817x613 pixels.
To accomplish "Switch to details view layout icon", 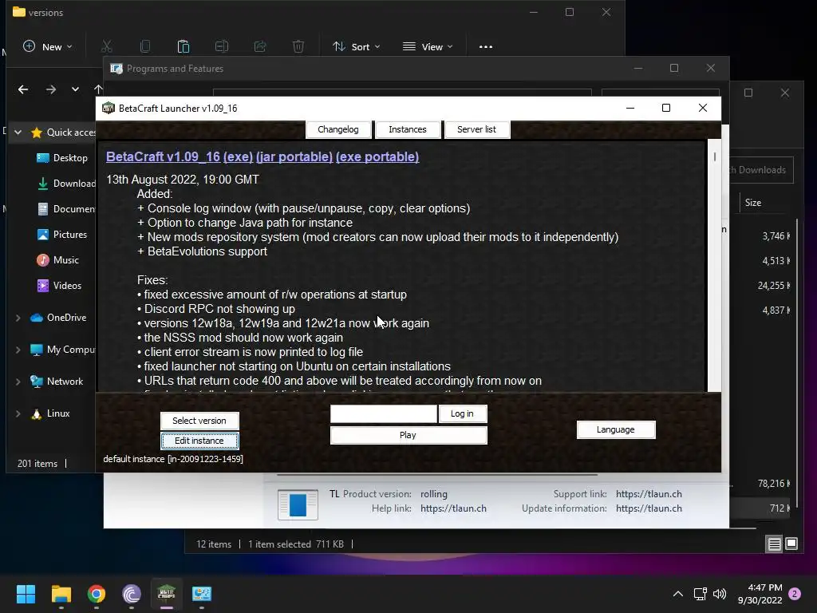I will (774, 544).
